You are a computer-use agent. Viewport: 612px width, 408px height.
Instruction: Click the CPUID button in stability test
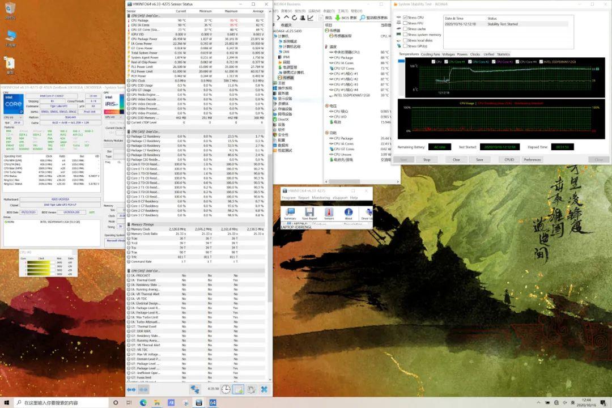[x=509, y=160]
